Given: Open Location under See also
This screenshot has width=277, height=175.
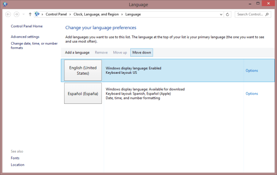Looking at the screenshot, I should coord(17,165).
